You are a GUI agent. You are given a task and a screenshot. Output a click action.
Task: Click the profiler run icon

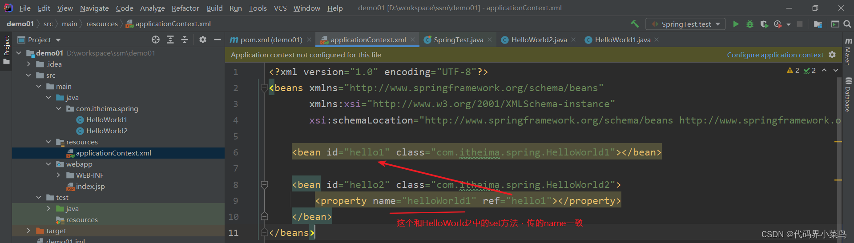click(778, 24)
